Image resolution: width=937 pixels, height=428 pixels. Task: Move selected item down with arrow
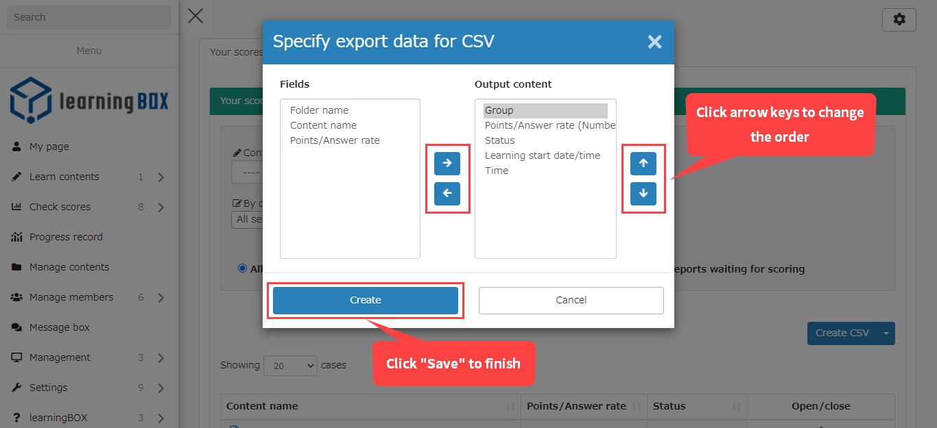(643, 194)
